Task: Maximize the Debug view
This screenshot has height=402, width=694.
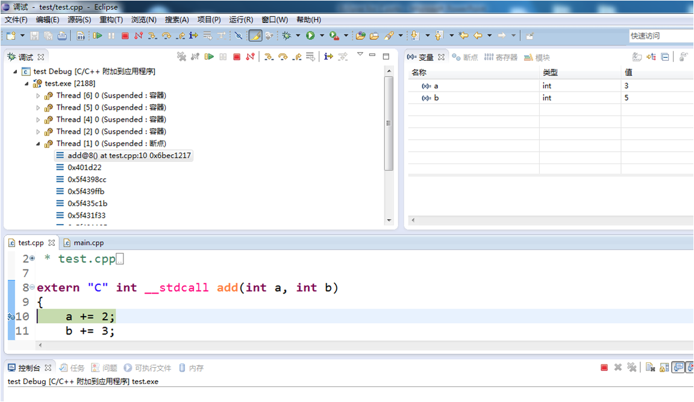Action: click(386, 56)
